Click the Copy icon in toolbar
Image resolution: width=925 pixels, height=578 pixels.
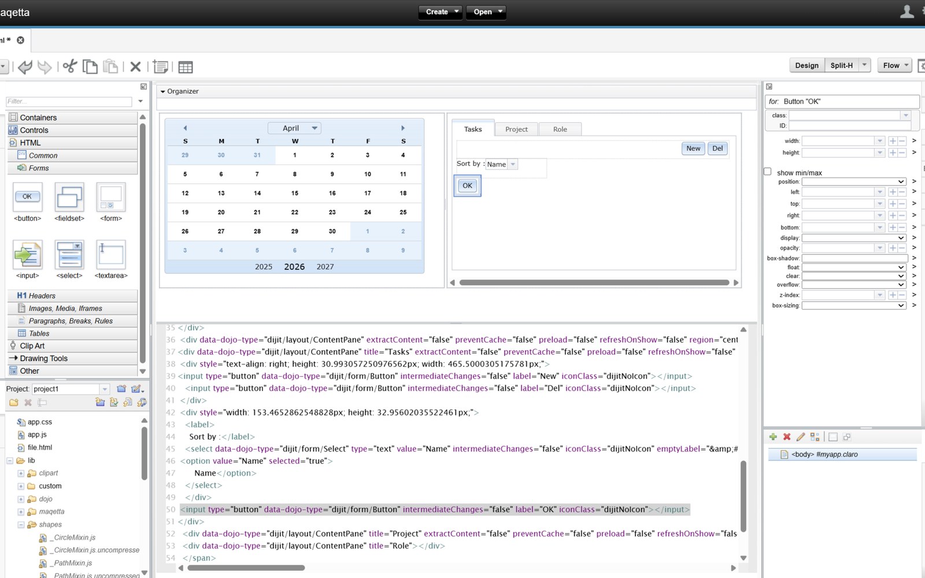click(x=90, y=66)
